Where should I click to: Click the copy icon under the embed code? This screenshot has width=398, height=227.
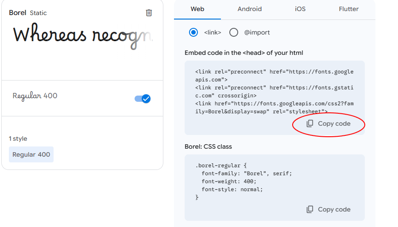(x=310, y=123)
